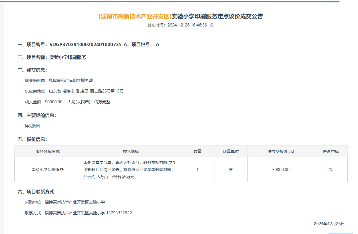Click supplier name 张店良苑广告制作服务部

pyautogui.click(x=71, y=80)
